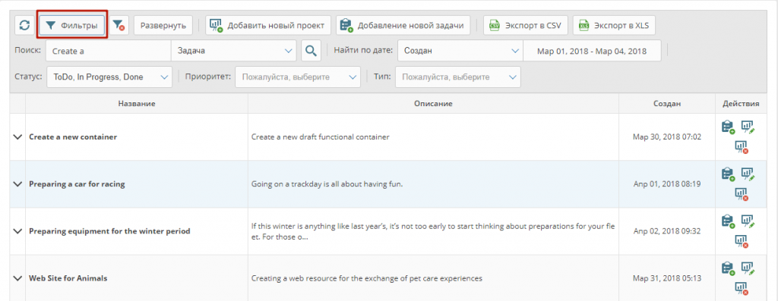Click the date 'Мар 30, 2018 07:02'

(x=667, y=137)
